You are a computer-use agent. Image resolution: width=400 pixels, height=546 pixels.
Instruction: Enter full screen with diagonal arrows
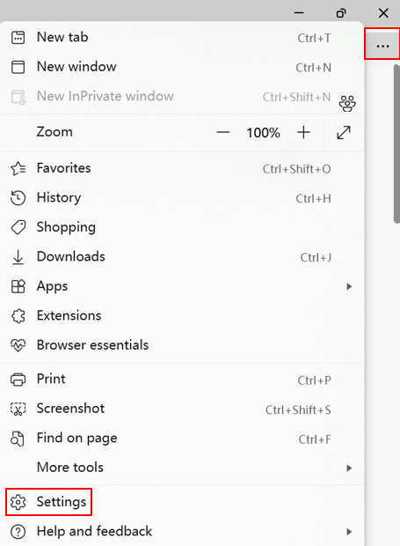coord(344,132)
